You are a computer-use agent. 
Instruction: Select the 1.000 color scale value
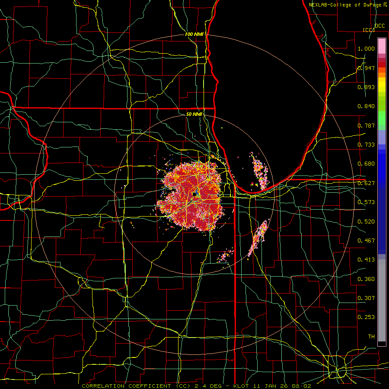pos(366,48)
